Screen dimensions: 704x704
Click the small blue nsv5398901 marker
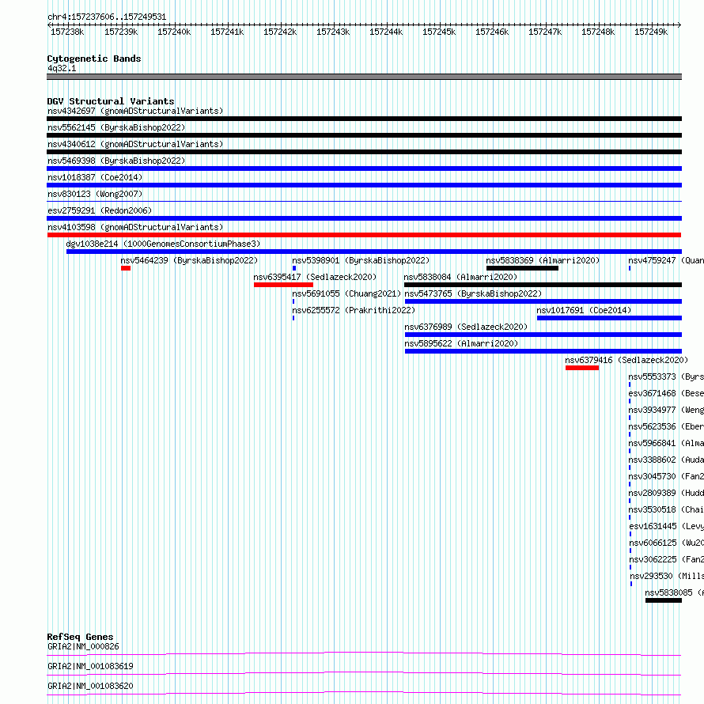pos(294,268)
